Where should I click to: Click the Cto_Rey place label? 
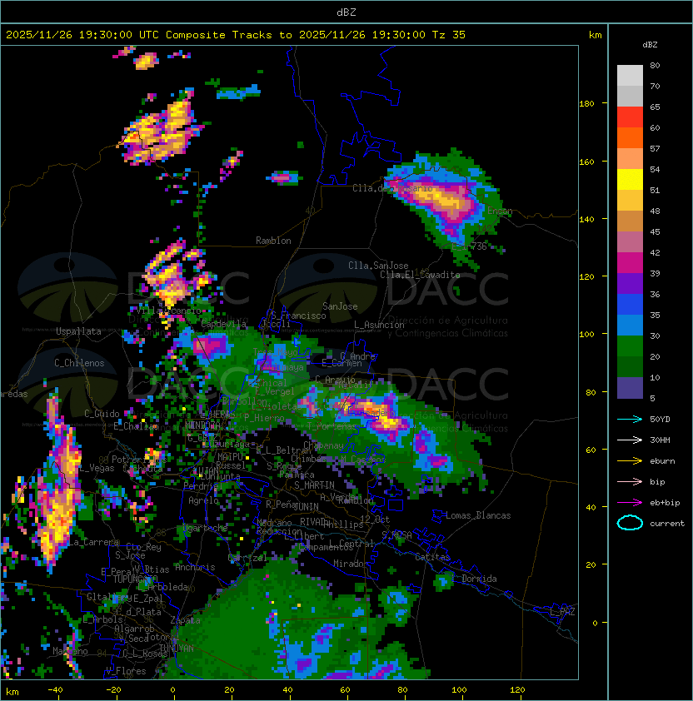(143, 547)
